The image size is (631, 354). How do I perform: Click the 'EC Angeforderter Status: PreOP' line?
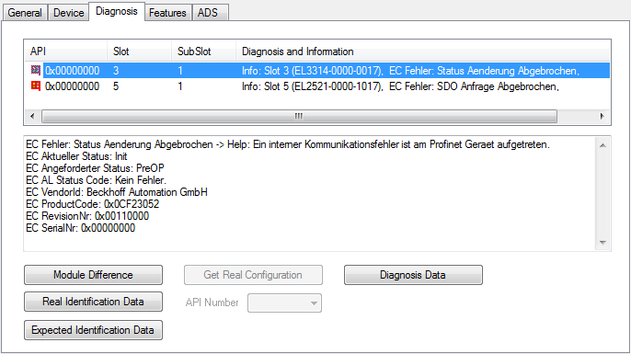[x=95, y=168]
